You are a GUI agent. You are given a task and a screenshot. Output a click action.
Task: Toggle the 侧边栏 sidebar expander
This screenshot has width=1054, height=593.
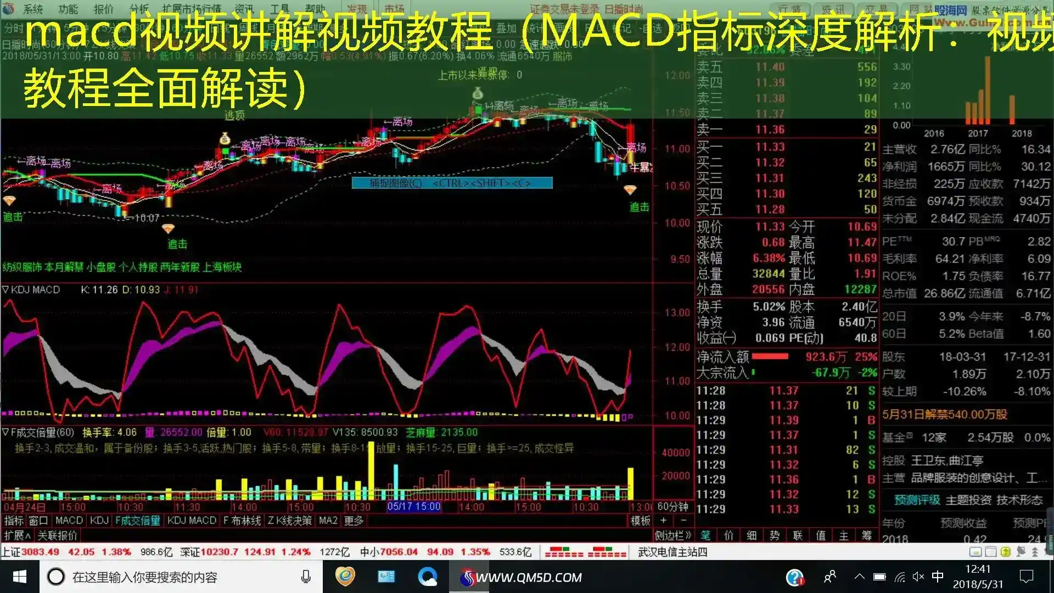672,535
